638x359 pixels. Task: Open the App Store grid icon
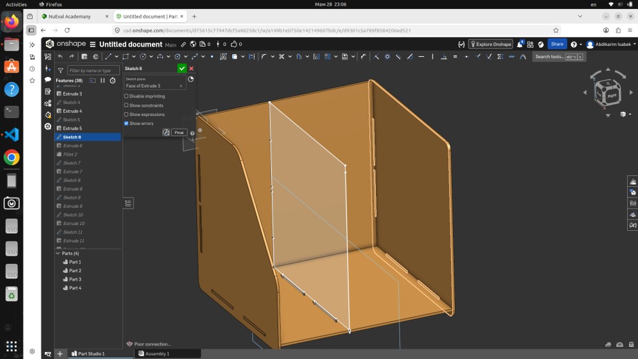[x=530, y=44]
